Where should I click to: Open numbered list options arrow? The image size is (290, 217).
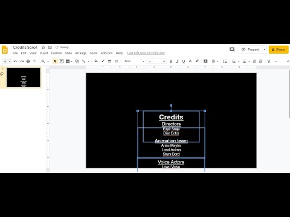pyautogui.click(x=239, y=61)
